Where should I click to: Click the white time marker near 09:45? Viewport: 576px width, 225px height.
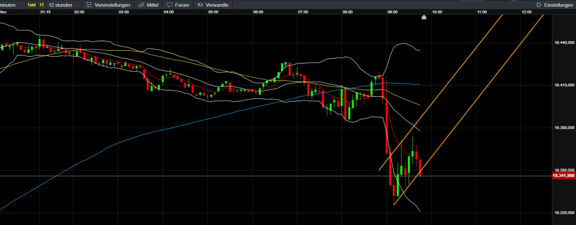click(424, 17)
